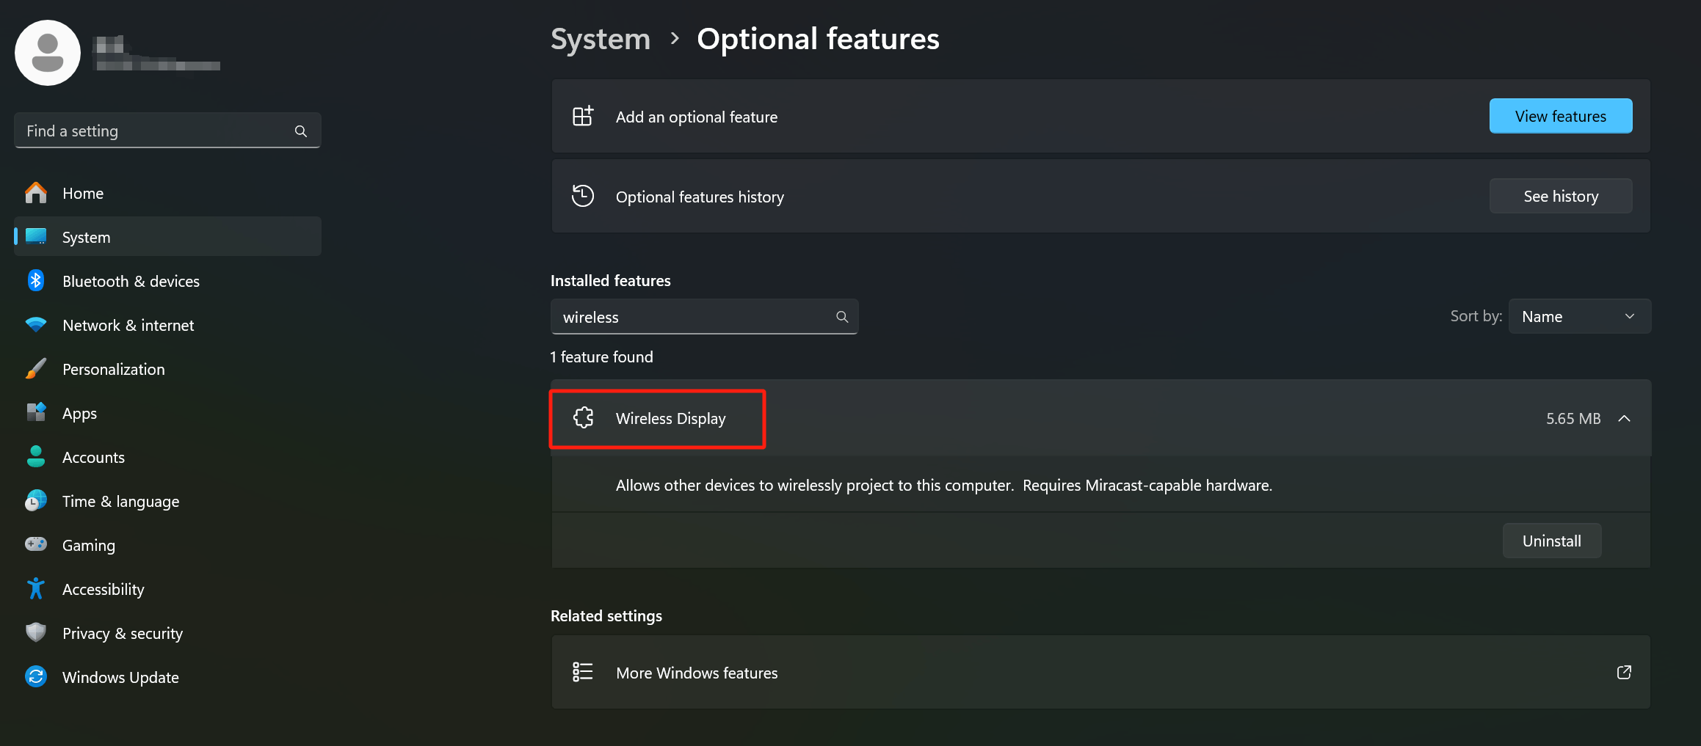Click the Wireless Display gear icon
This screenshot has height=746, width=1701.
point(583,417)
